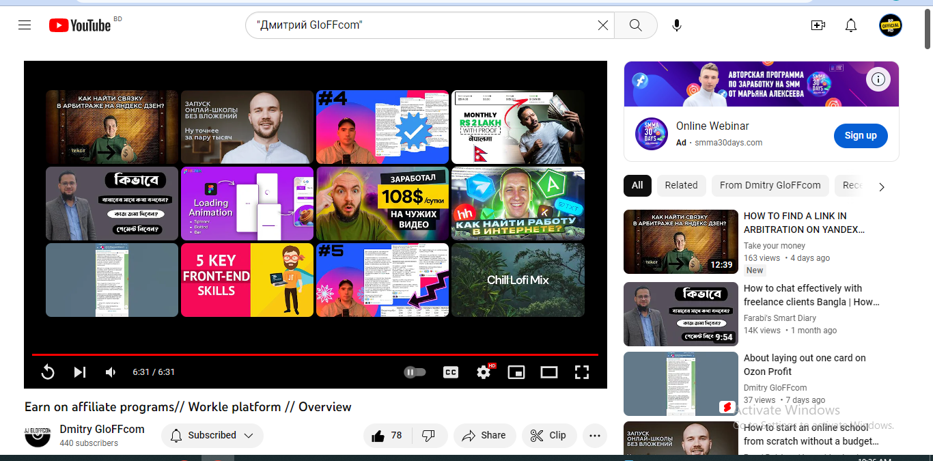Open player settings gear
Viewport: 933px width, 461px height.
pos(484,372)
